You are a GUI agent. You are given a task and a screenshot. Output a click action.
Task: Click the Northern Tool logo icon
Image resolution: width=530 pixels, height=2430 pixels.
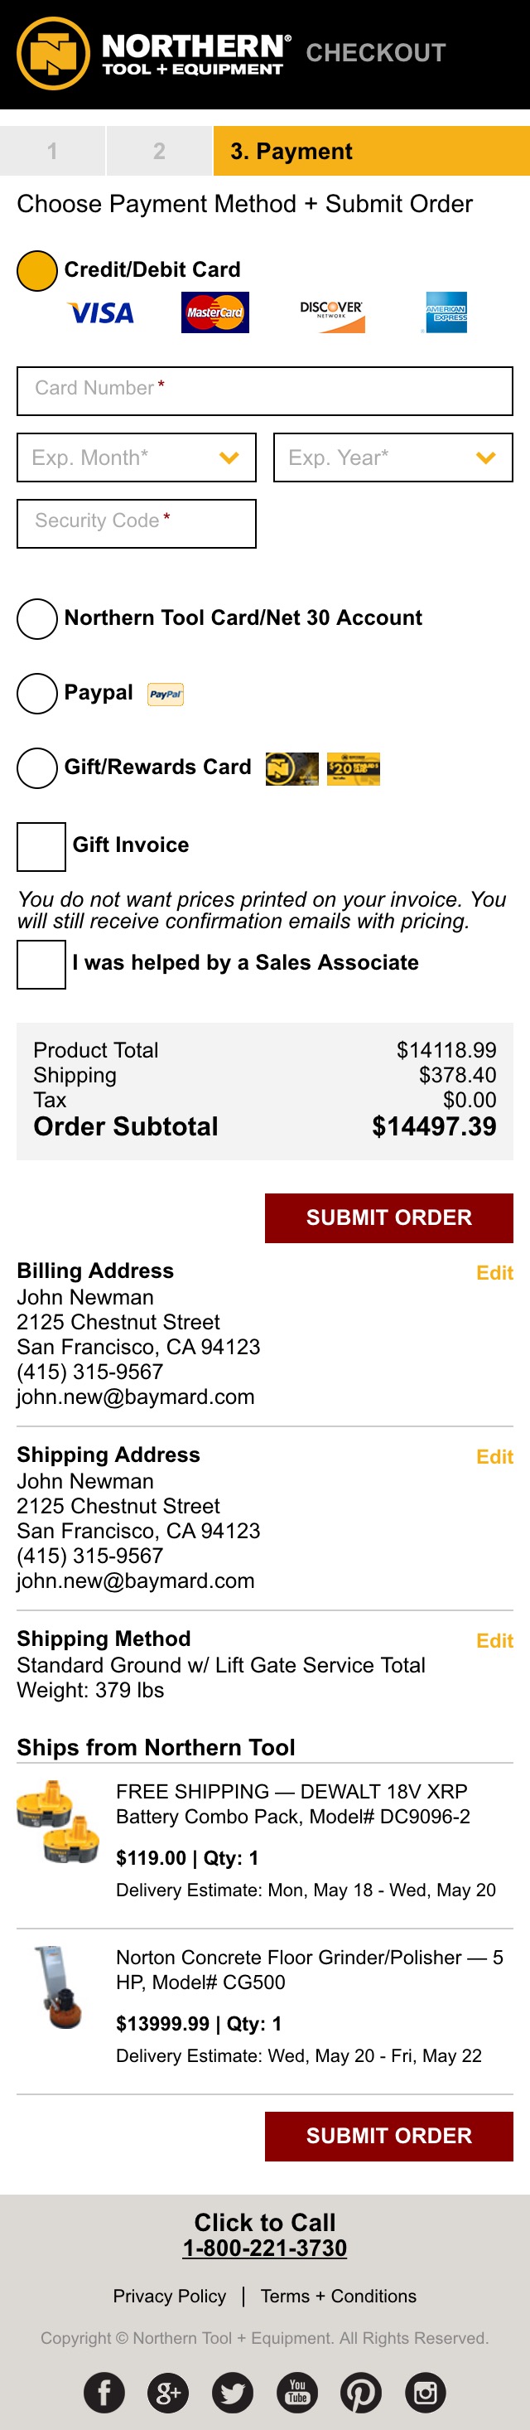[x=53, y=53]
